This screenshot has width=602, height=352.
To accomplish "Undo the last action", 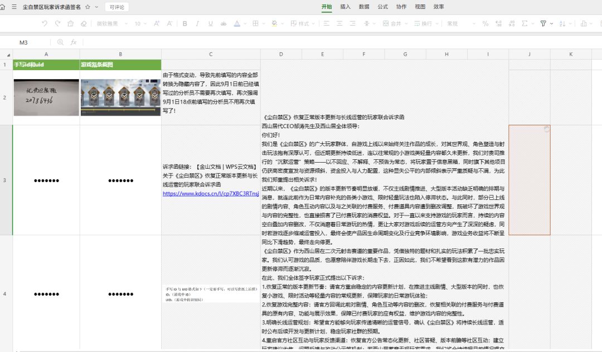I will coord(45,24).
